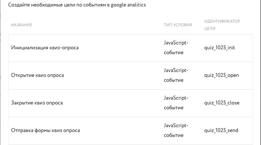
Task: Click the 'ТИП УСЛОВИЯ' column header
Action: [178, 25]
